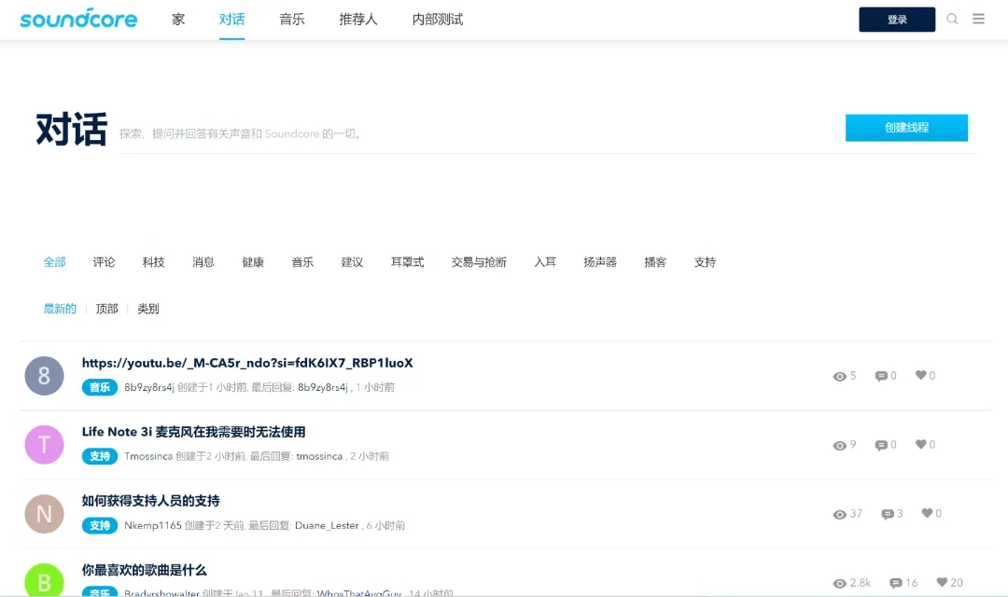Click the heart icon on the first YouTube thread

[x=919, y=375]
